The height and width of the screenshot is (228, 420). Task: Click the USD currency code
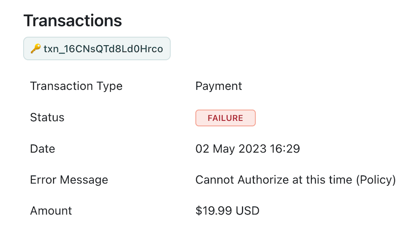click(x=247, y=211)
